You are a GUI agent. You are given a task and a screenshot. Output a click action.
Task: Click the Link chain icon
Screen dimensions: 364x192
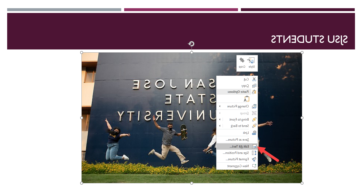click(x=254, y=133)
